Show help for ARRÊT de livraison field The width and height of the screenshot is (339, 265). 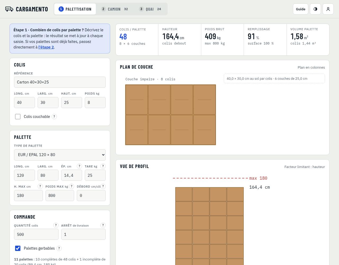(x=103, y=225)
